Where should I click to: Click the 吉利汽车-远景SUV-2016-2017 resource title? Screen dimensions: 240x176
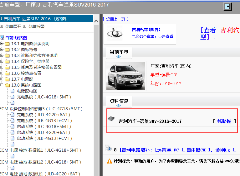point(150,121)
